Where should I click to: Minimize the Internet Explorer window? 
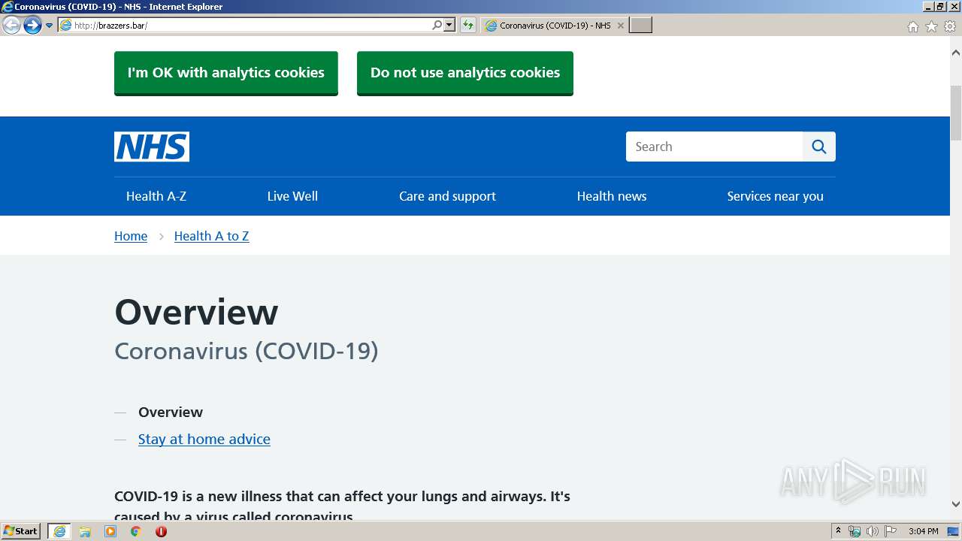928,7
